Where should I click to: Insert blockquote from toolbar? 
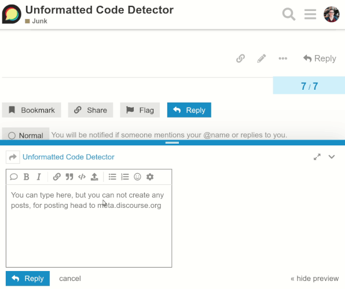click(69, 177)
